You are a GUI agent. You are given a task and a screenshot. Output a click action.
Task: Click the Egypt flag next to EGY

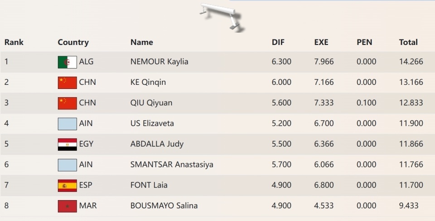67,144
